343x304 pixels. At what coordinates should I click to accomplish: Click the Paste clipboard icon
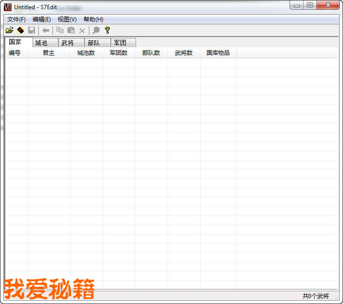click(x=71, y=30)
